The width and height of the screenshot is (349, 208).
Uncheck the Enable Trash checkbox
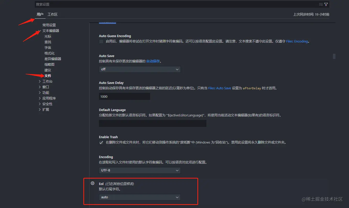pyautogui.click(x=101, y=143)
